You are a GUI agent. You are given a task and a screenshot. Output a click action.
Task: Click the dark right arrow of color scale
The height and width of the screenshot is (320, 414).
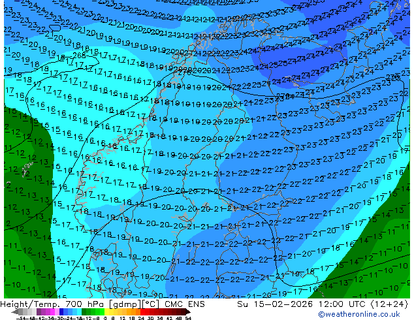pyautogui.click(x=188, y=312)
